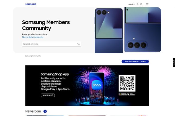Click the Cerca nella Community search field
Screen dimensions: 175x116
51,44
